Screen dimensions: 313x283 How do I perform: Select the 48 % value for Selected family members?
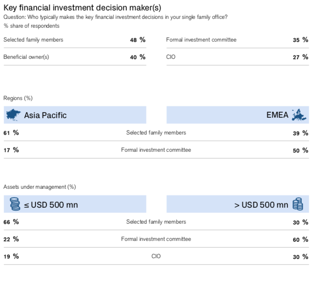[138, 40]
